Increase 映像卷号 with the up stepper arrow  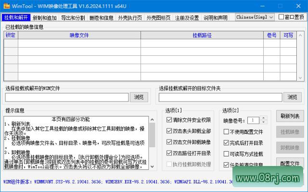point(263,118)
